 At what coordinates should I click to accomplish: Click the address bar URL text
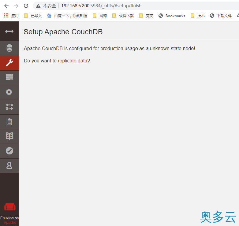[x=101, y=6]
